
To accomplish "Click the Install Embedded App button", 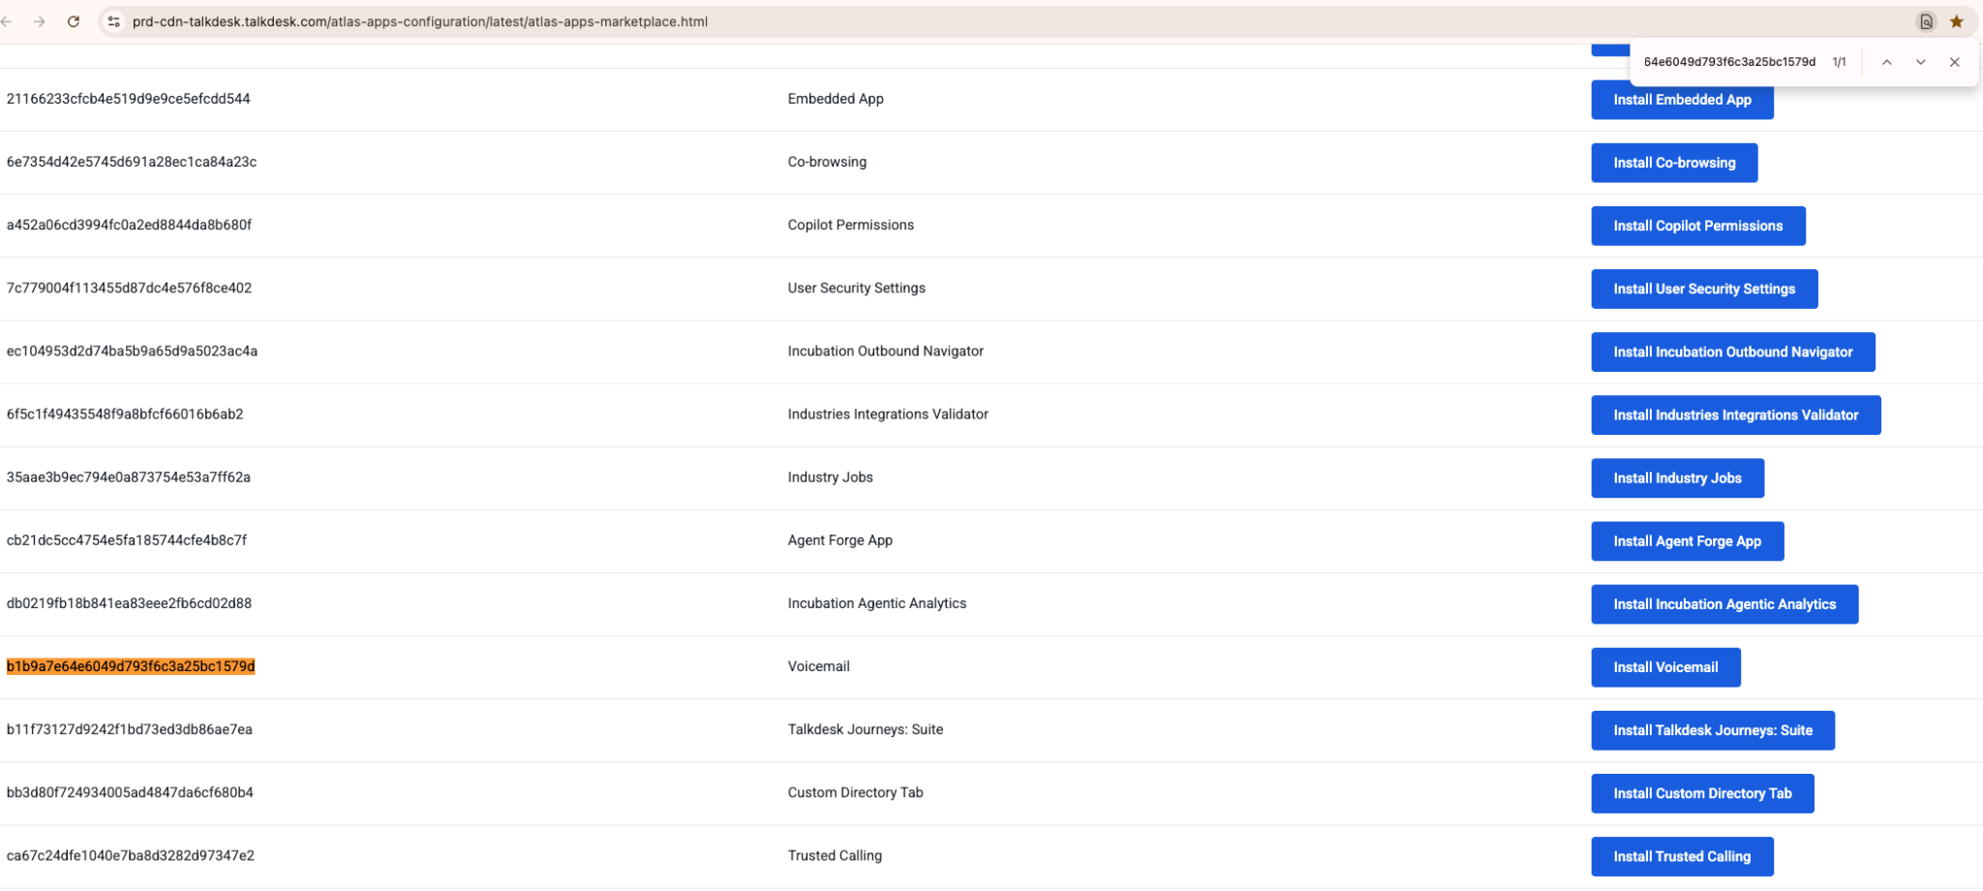I will click(1682, 100).
